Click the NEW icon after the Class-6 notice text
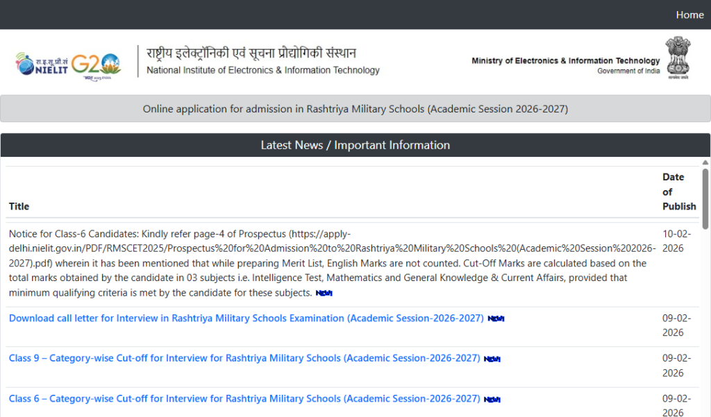The height and width of the screenshot is (417, 711). (x=324, y=293)
